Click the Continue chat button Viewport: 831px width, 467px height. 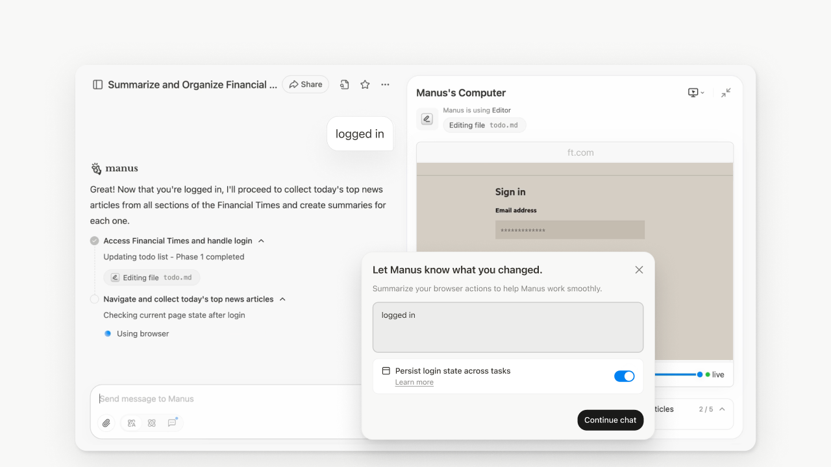coord(610,420)
